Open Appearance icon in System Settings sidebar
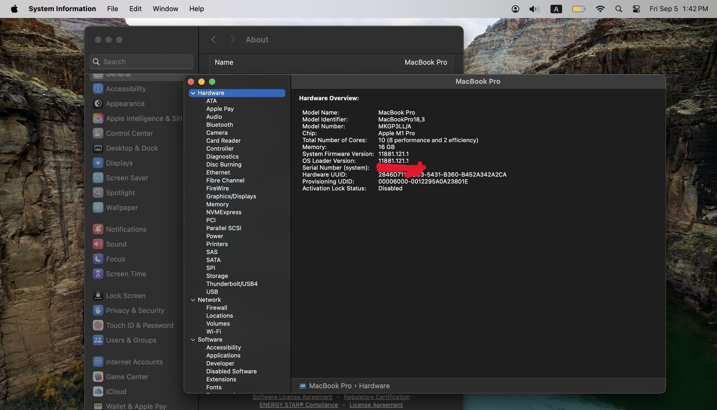Image resolution: width=717 pixels, height=410 pixels. pyautogui.click(x=98, y=104)
